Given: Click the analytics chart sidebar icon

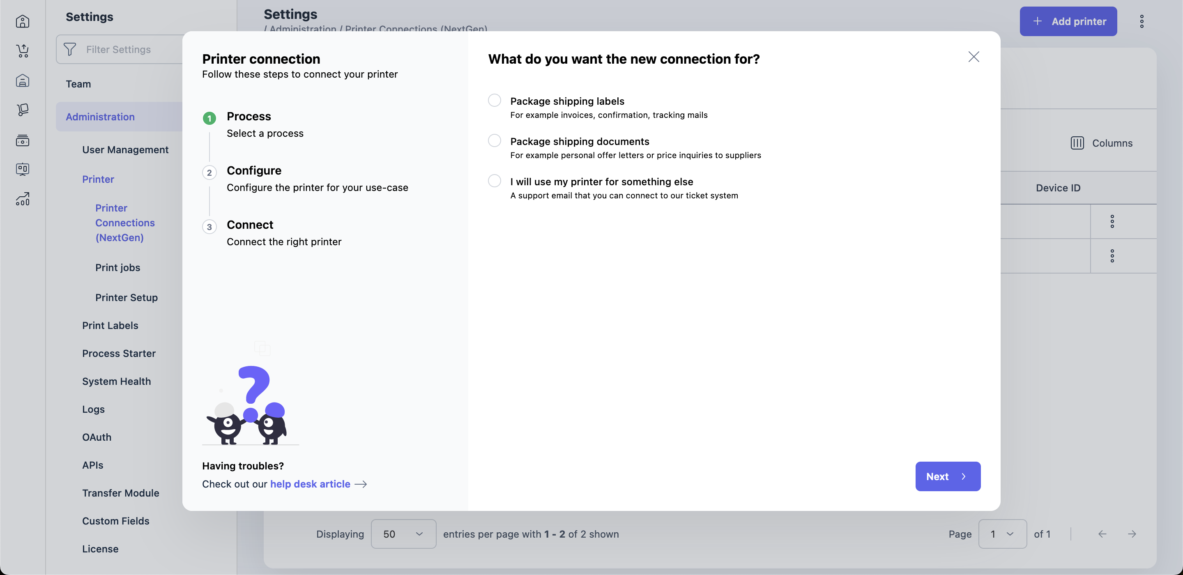Looking at the screenshot, I should [23, 199].
